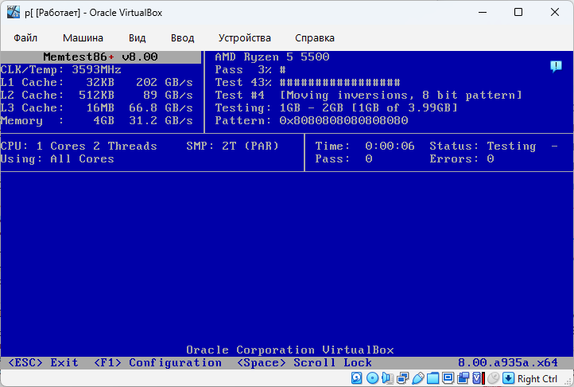Expand the Ввод menu
The width and height of the screenshot is (574, 387).
pos(182,37)
